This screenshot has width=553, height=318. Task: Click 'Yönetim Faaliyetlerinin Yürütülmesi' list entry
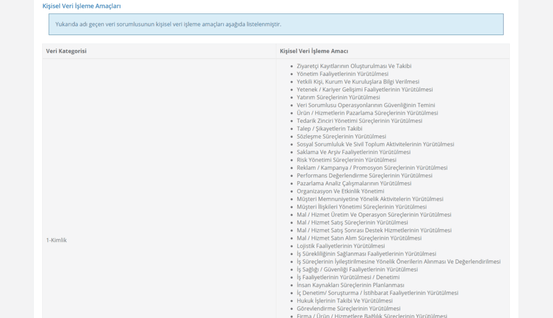tap(342, 74)
